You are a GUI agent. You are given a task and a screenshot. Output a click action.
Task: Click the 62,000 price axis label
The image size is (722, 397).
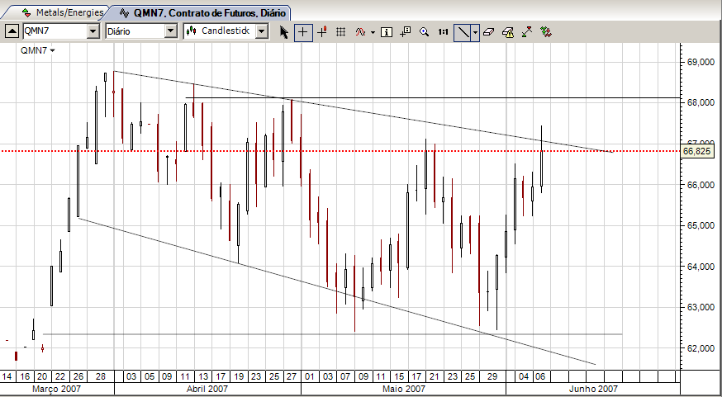699,348
